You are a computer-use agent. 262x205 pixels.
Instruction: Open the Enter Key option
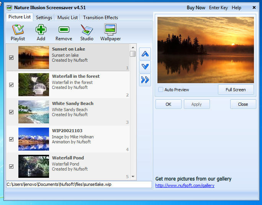click(x=218, y=8)
